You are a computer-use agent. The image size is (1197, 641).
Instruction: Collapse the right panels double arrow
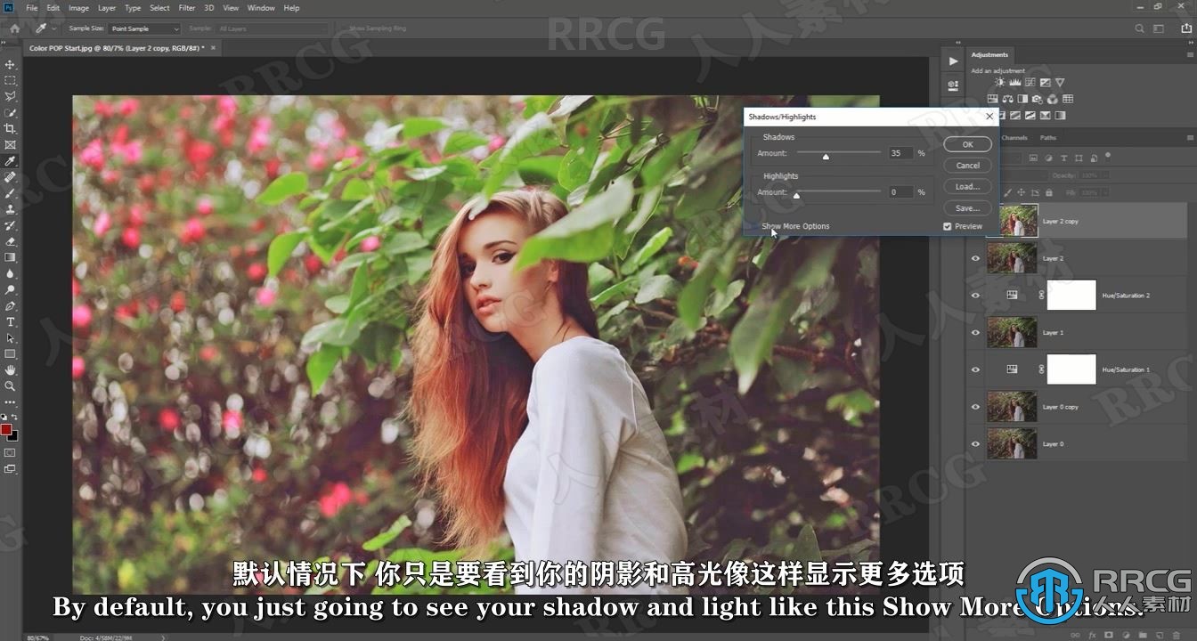[x=1189, y=42]
